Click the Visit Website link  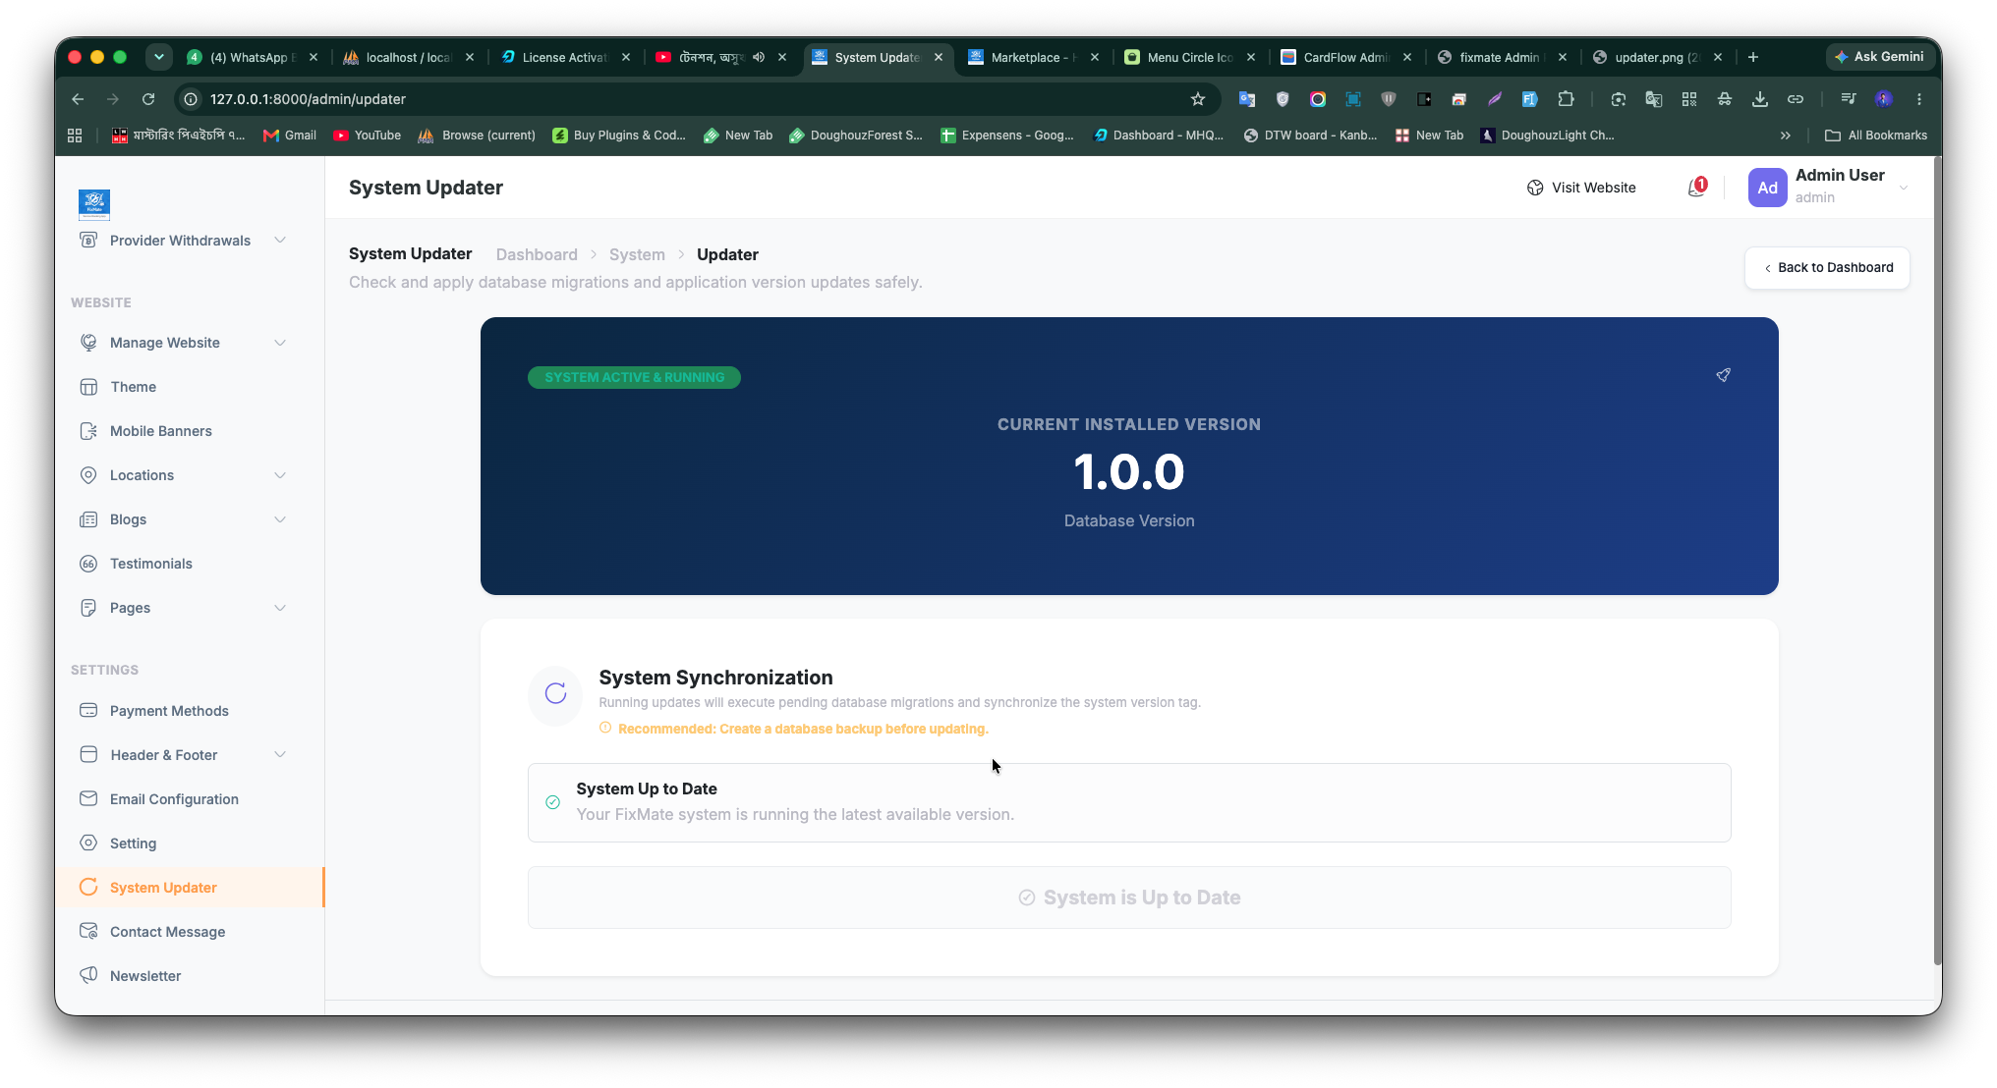tap(1581, 188)
